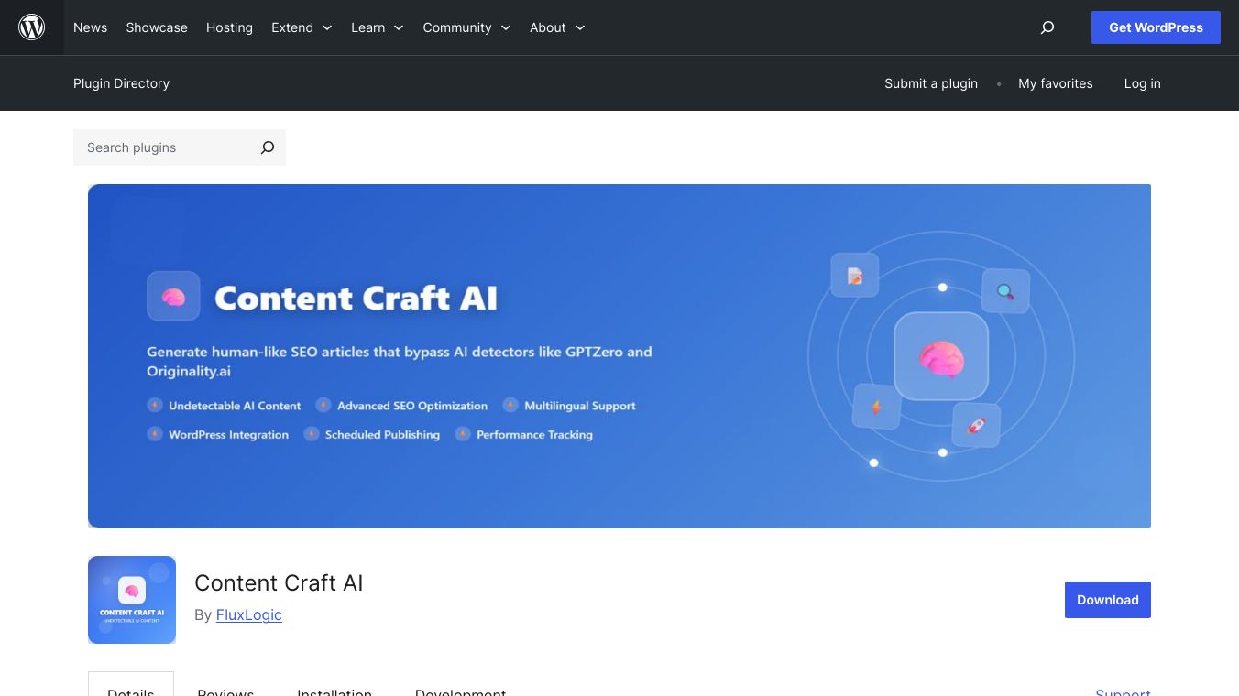Viewport: 1239px width, 696px height.
Task: Expand the Extend menu
Action: (x=302, y=27)
